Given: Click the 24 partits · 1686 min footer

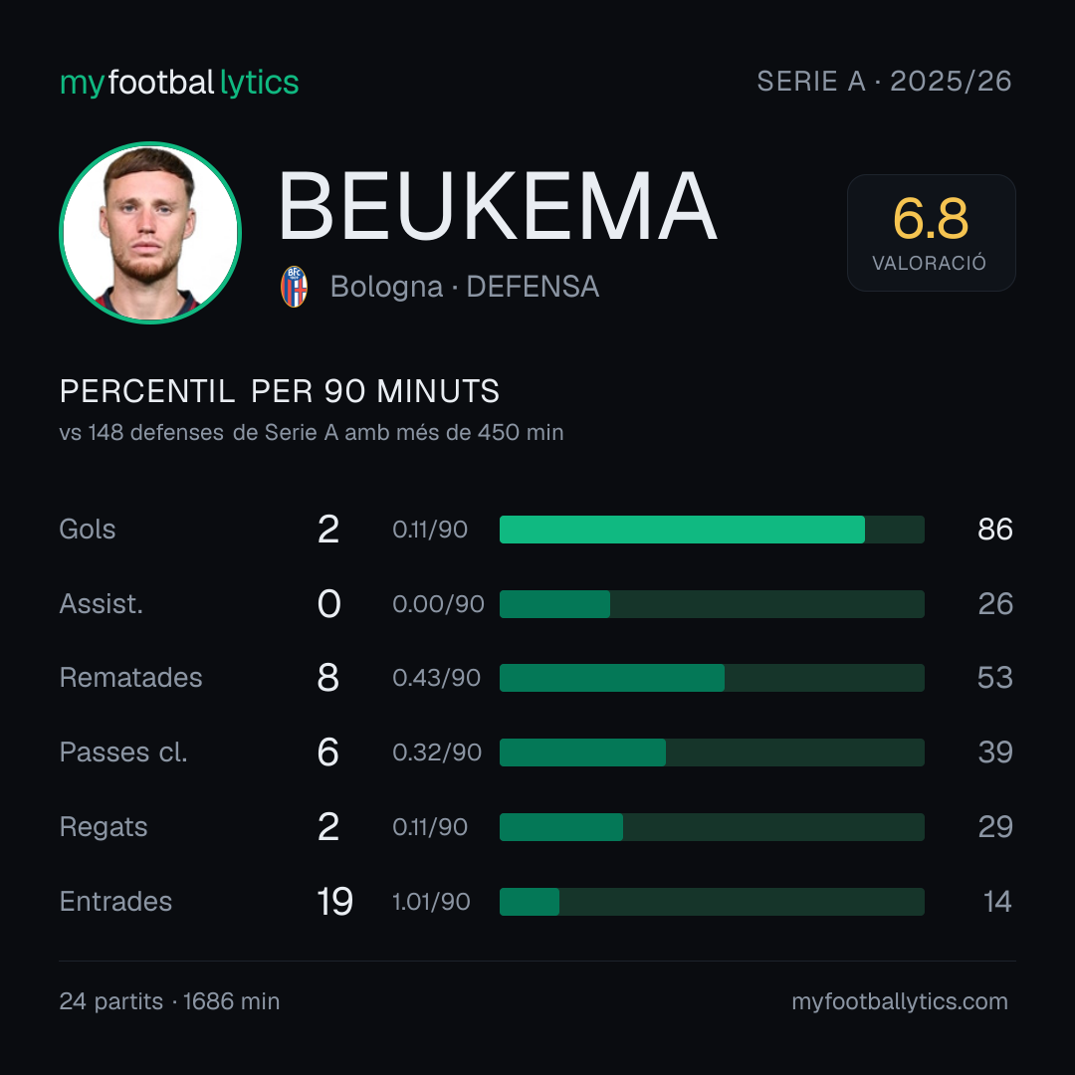Looking at the screenshot, I should 169,1001.
